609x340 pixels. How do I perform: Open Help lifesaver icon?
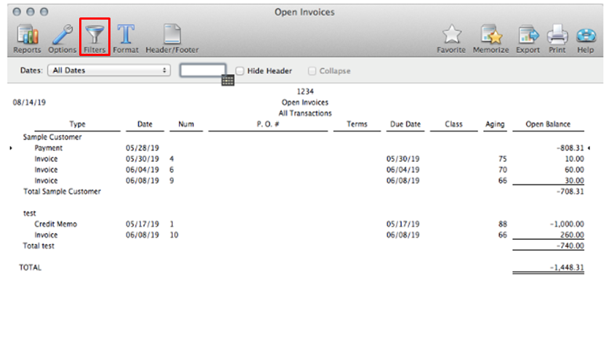tap(585, 39)
